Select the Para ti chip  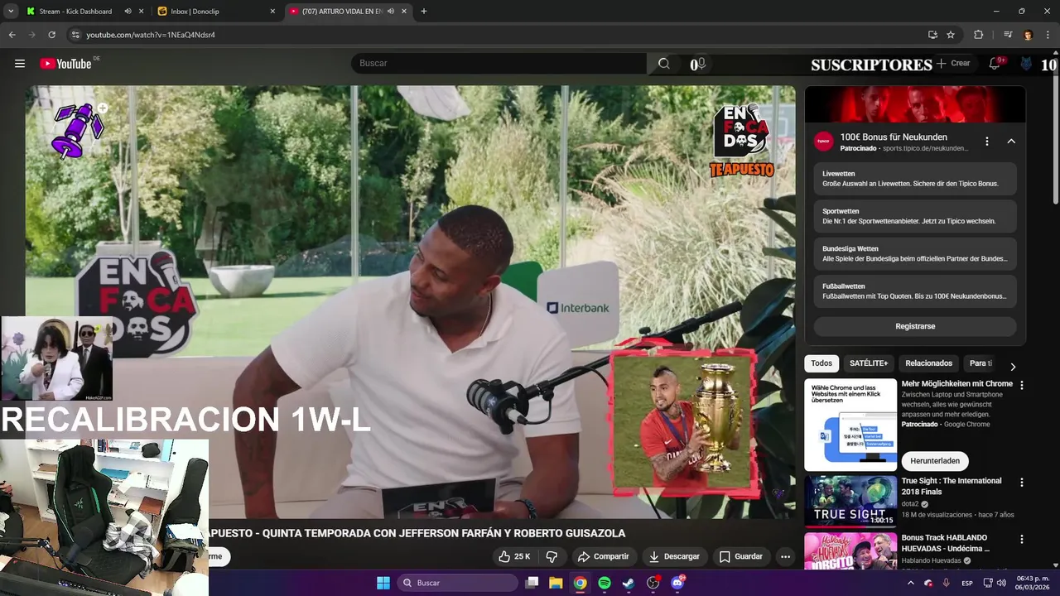(x=981, y=363)
